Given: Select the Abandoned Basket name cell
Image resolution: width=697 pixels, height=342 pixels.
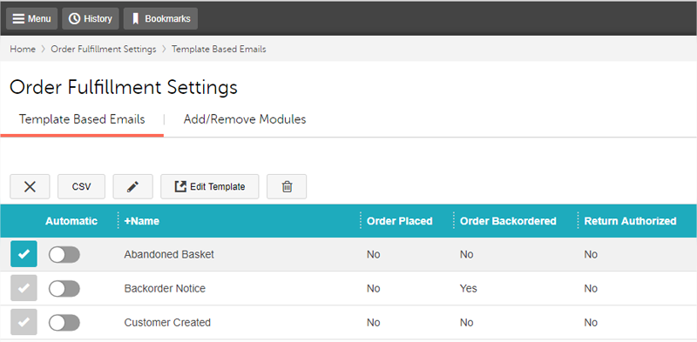Looking at the screenshot, I should [x=169, y=254].
